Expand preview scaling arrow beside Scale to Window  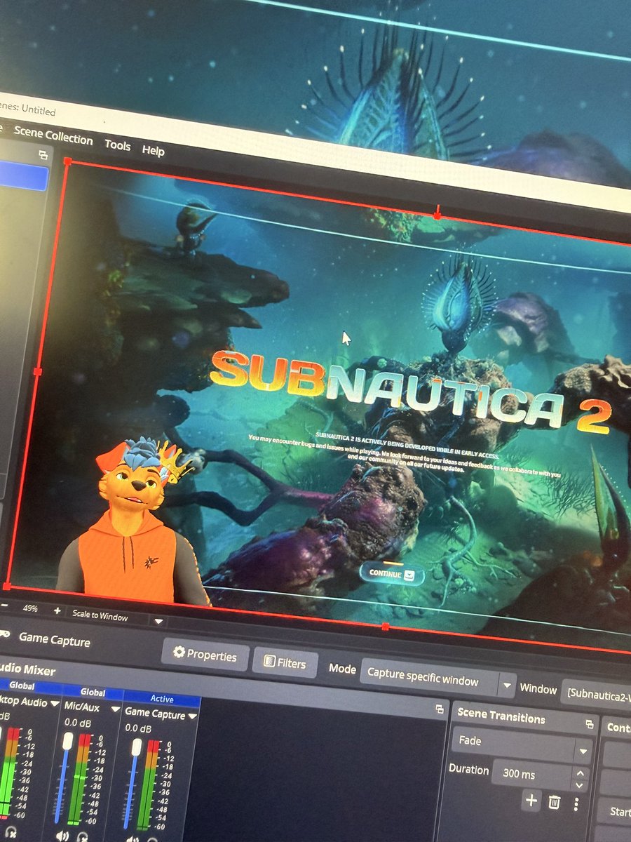[158, 622]
